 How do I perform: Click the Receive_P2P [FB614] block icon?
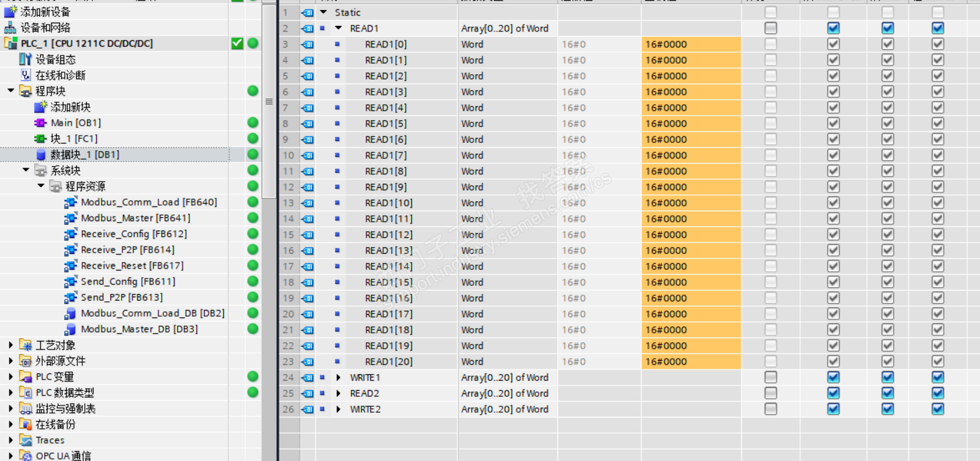[70, 250]
